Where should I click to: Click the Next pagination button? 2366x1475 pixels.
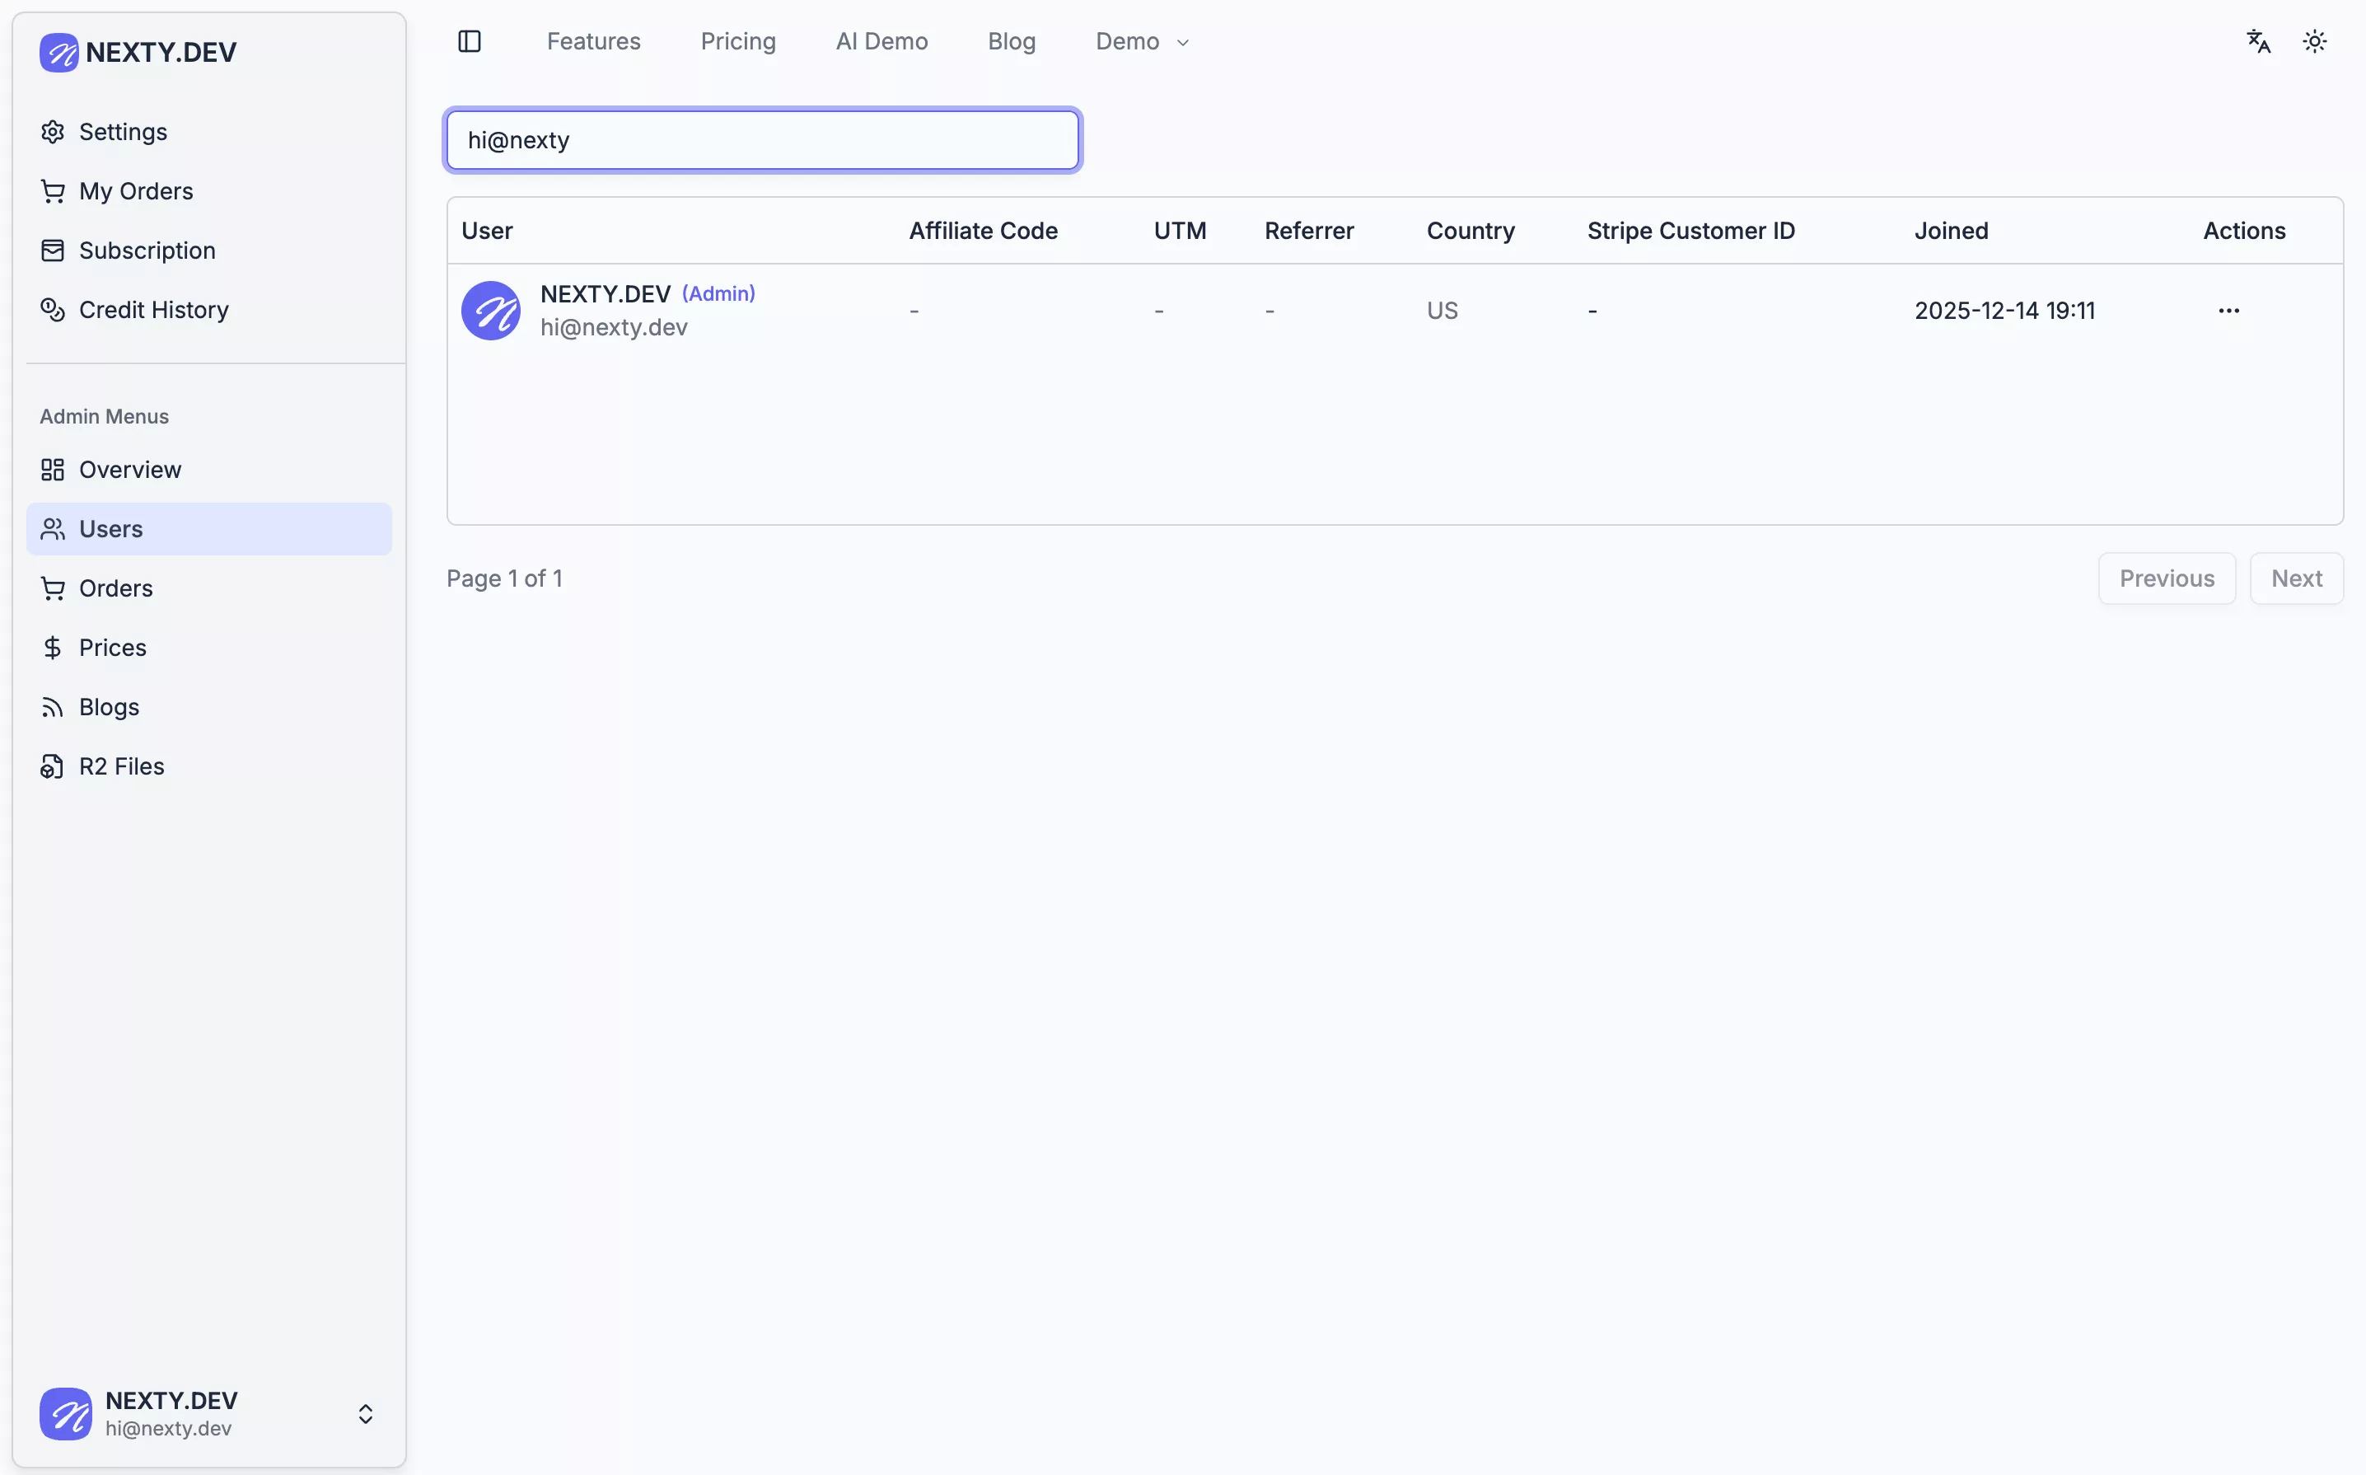click(2296, 578)
